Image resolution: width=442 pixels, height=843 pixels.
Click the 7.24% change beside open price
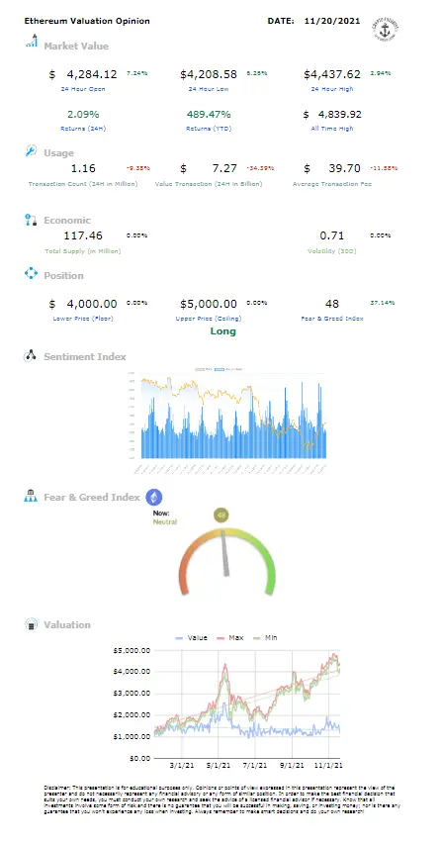pos(136,73)
